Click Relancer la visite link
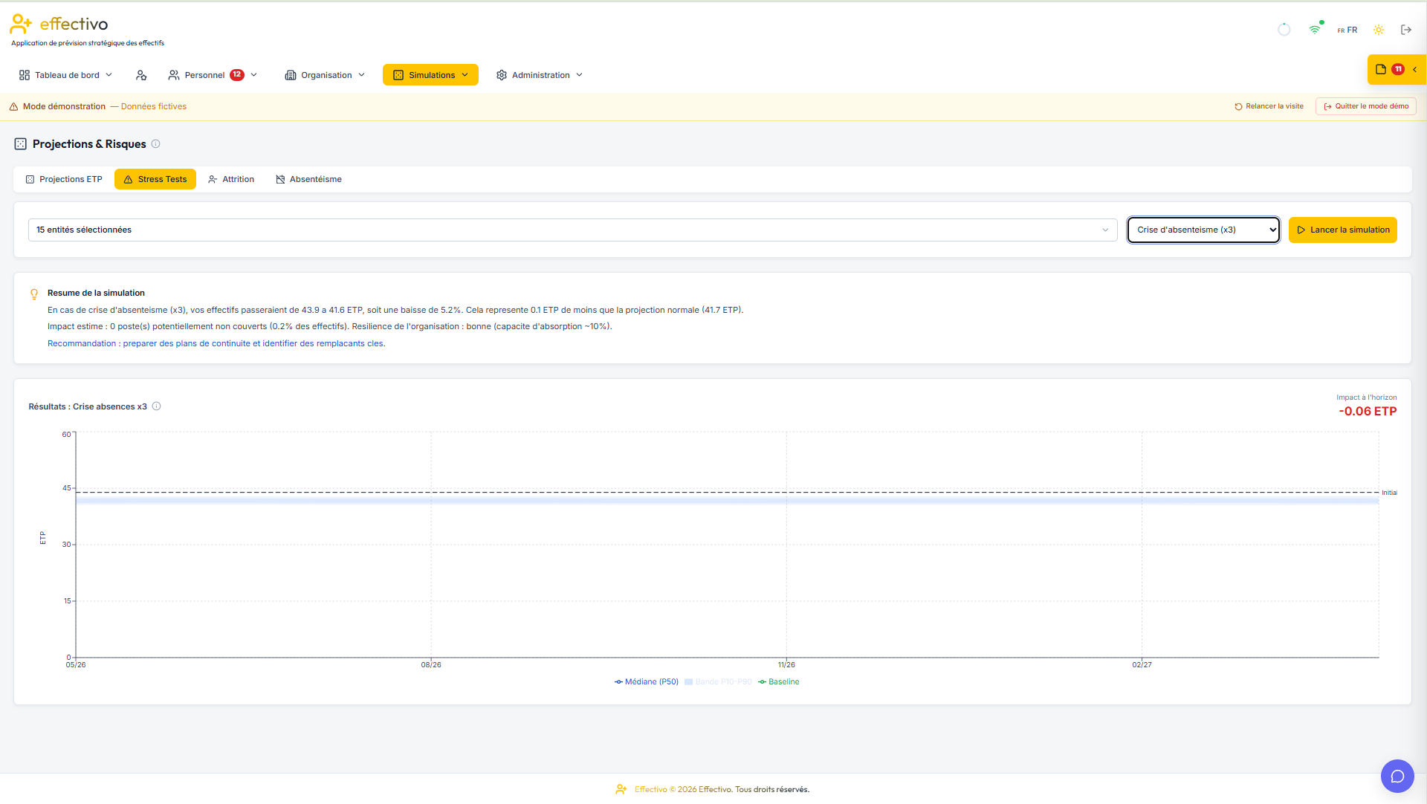 [1269, 106]
